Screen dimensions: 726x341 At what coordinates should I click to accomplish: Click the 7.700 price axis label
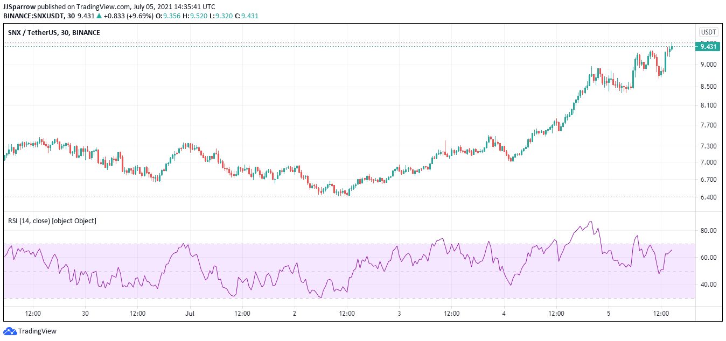tap(708, 125)
